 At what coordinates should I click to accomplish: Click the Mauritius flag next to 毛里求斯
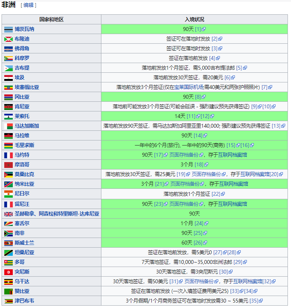[9, 145]
